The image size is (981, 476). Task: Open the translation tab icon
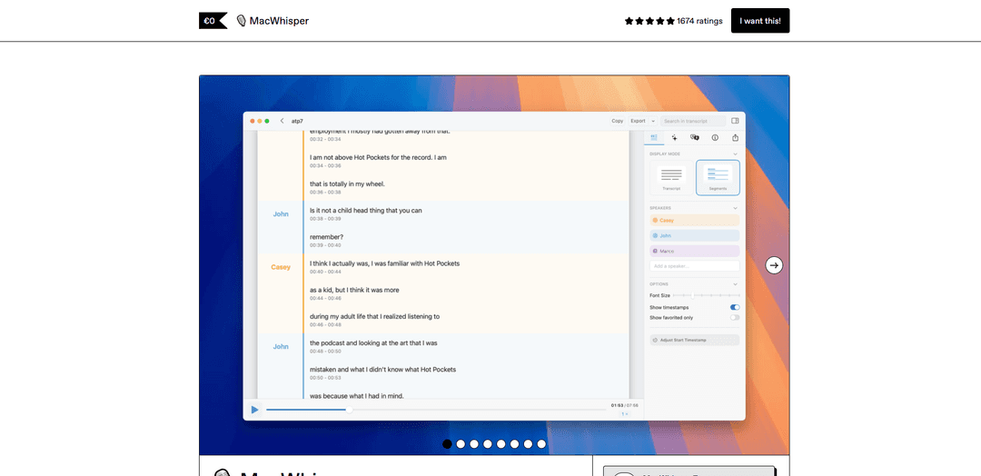(695, 137)
